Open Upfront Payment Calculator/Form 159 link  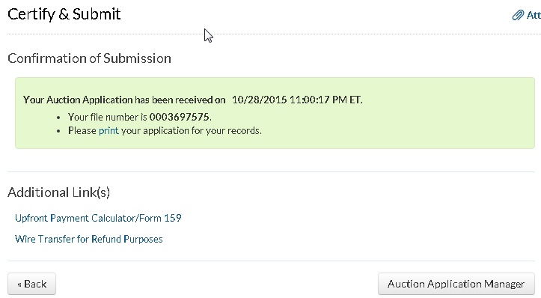[98, 218]
